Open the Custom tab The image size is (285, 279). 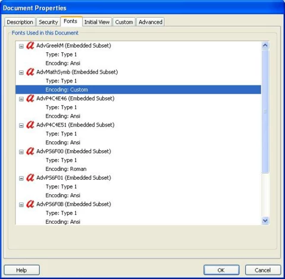coord(124,22)
